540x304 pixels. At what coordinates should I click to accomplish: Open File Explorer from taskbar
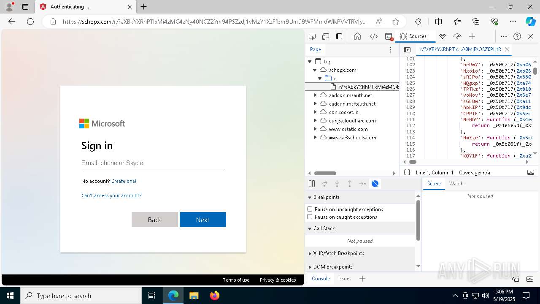click(x=194, y=296)
